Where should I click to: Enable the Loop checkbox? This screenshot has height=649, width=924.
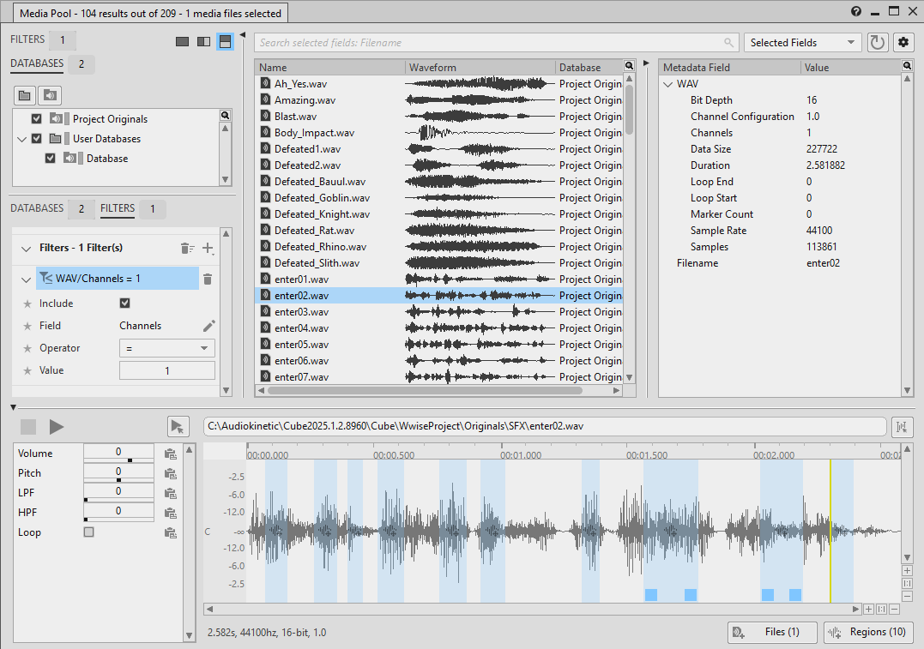coord(89,532)
